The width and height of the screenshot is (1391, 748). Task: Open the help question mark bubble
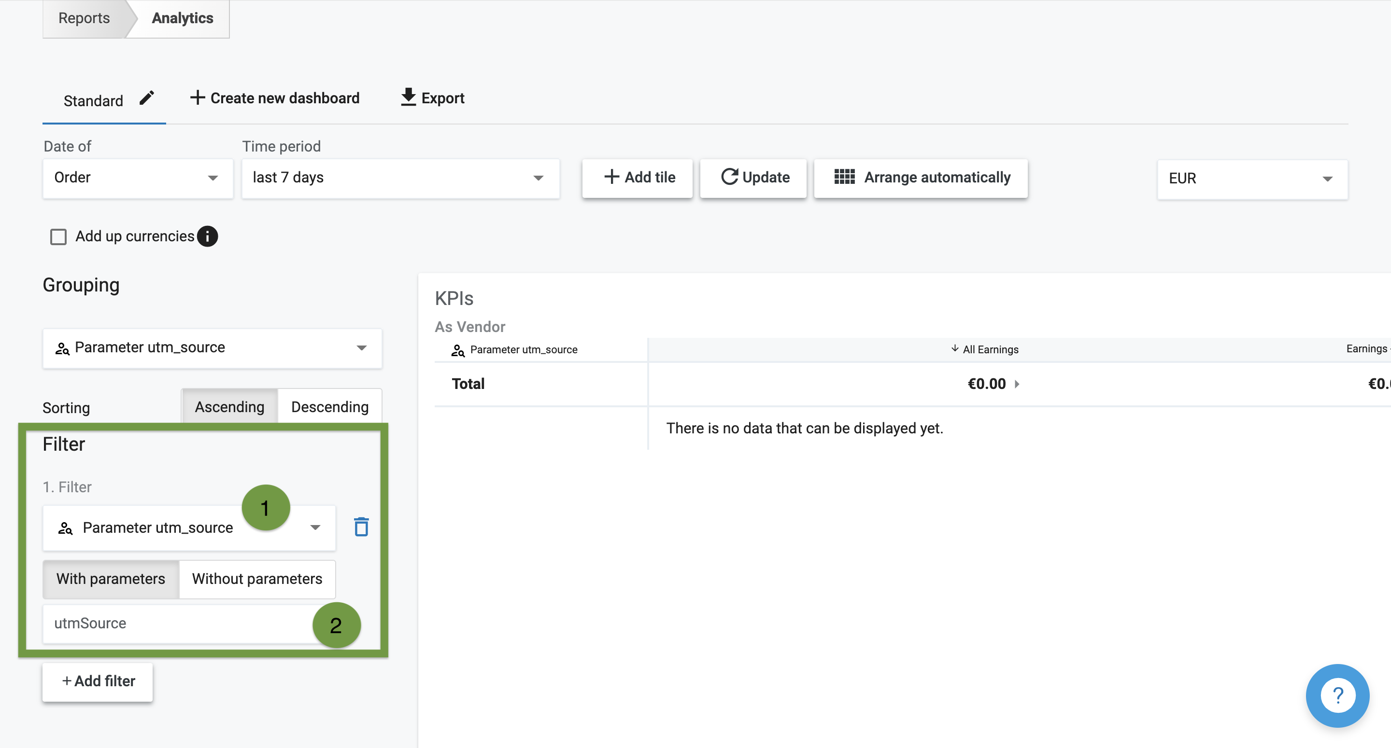tap(1337, 696)
